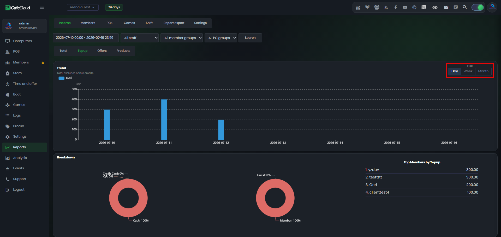Click the mail envelope icon
Image resolution: width=501 pixels, height=237 pixels.
point(446,7)
